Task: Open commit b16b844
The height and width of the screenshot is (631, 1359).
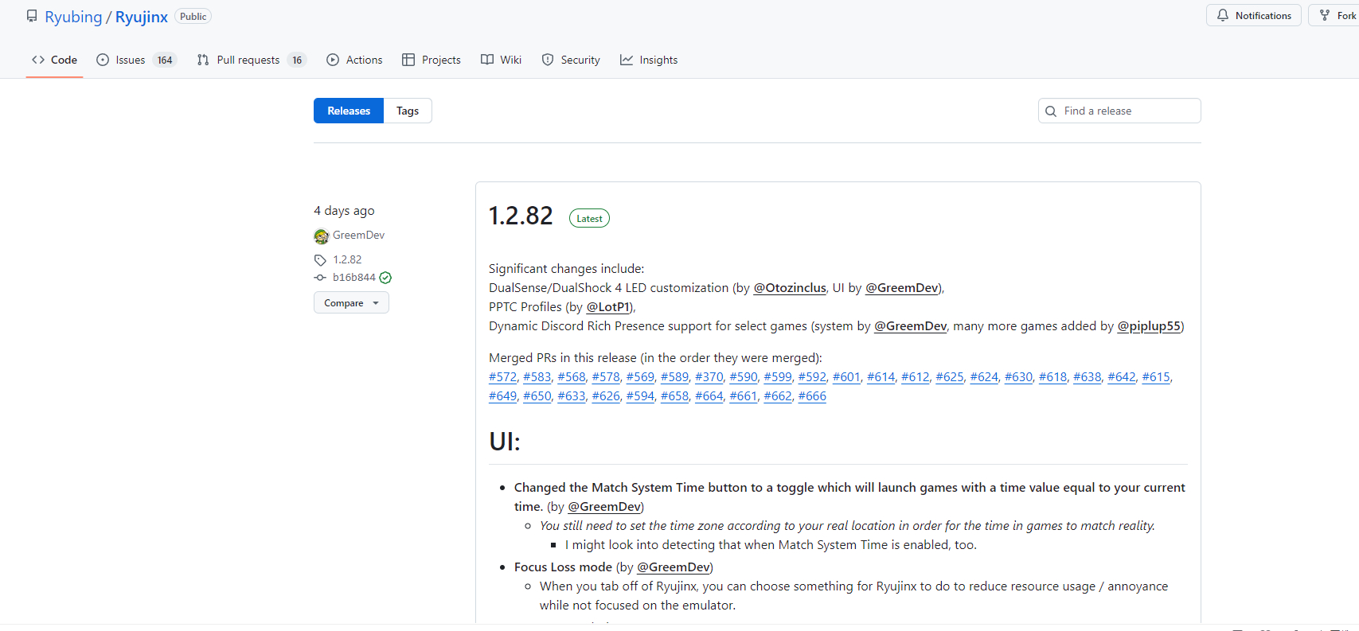Action: [x=354, y=277]
